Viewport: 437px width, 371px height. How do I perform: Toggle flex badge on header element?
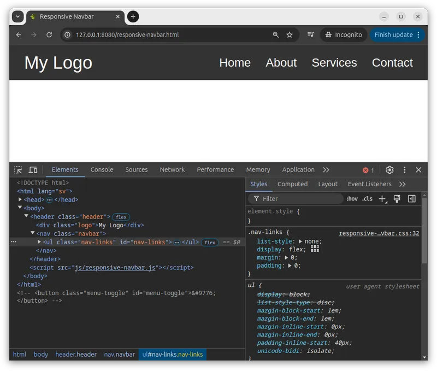coord(121,217)
